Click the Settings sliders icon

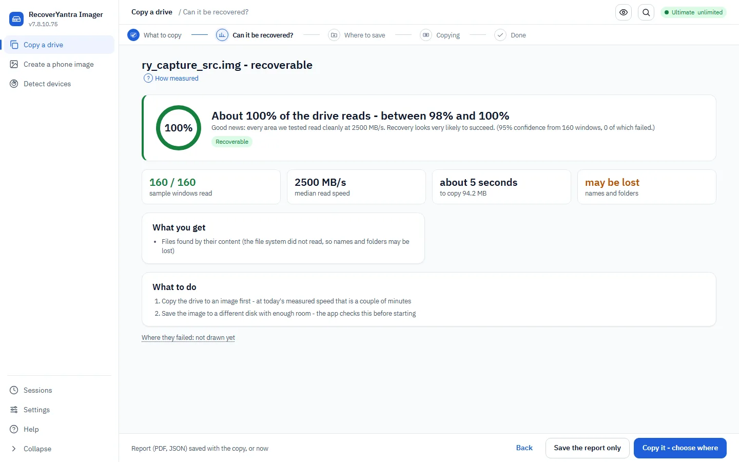coord(14,410)
